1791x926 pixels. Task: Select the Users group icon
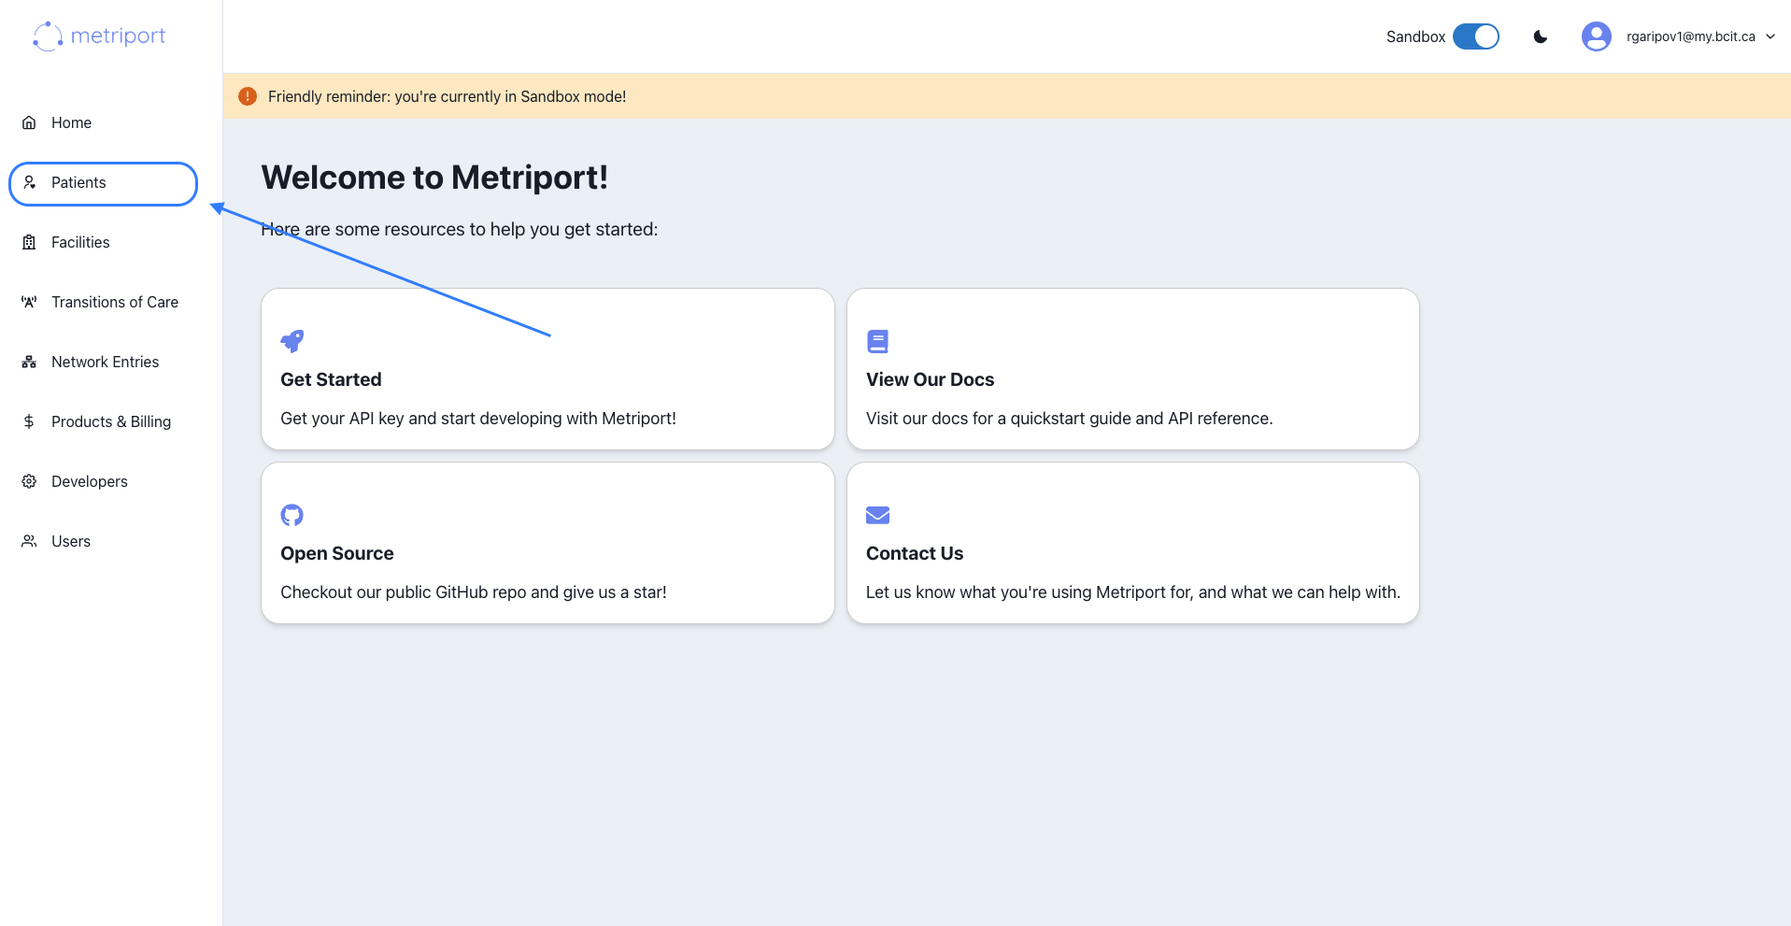[x=28, y=541]
